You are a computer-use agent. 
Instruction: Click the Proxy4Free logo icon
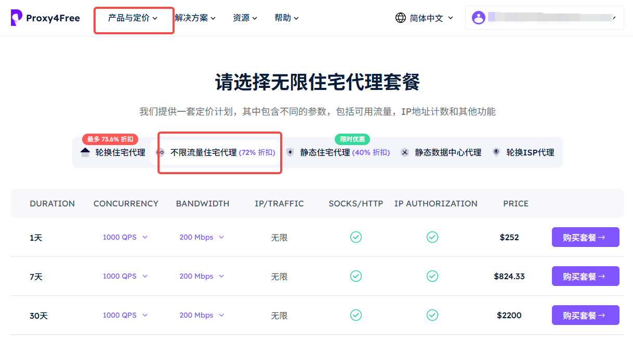click(x=16, y=18)
